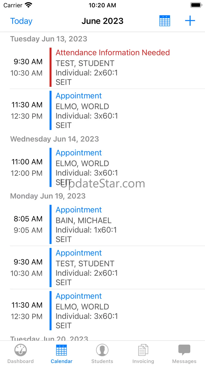
Task: Tap the plus icon to add appointment
Action: (190, 21)
